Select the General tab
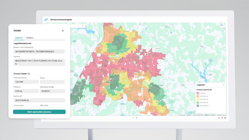 [19, 38]
